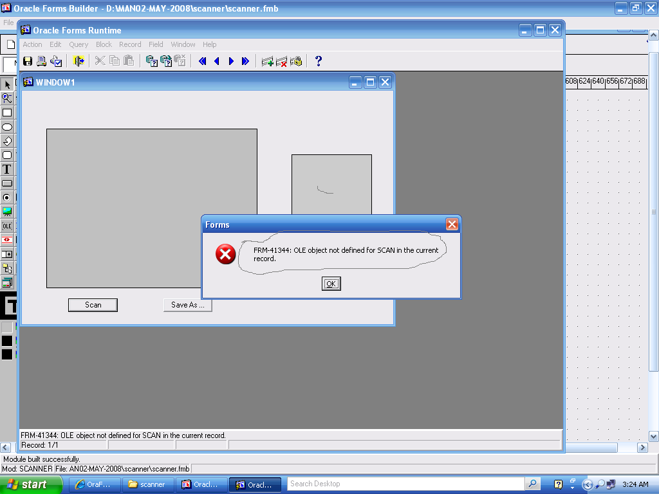Switch to Forms Builder taskbar item

(x=201, y=484)
